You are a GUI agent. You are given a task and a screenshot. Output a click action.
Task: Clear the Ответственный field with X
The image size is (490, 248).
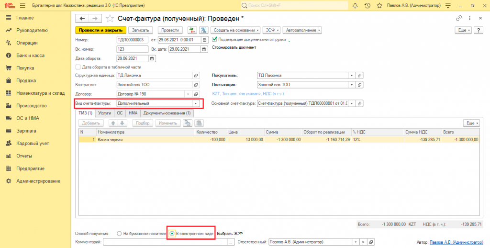[363, 242]
